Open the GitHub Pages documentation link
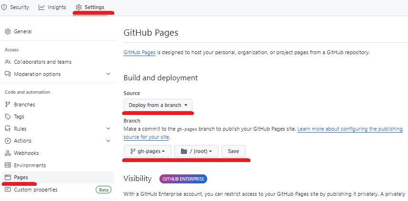This screenshot has height=201, width=408. point(139,52)
